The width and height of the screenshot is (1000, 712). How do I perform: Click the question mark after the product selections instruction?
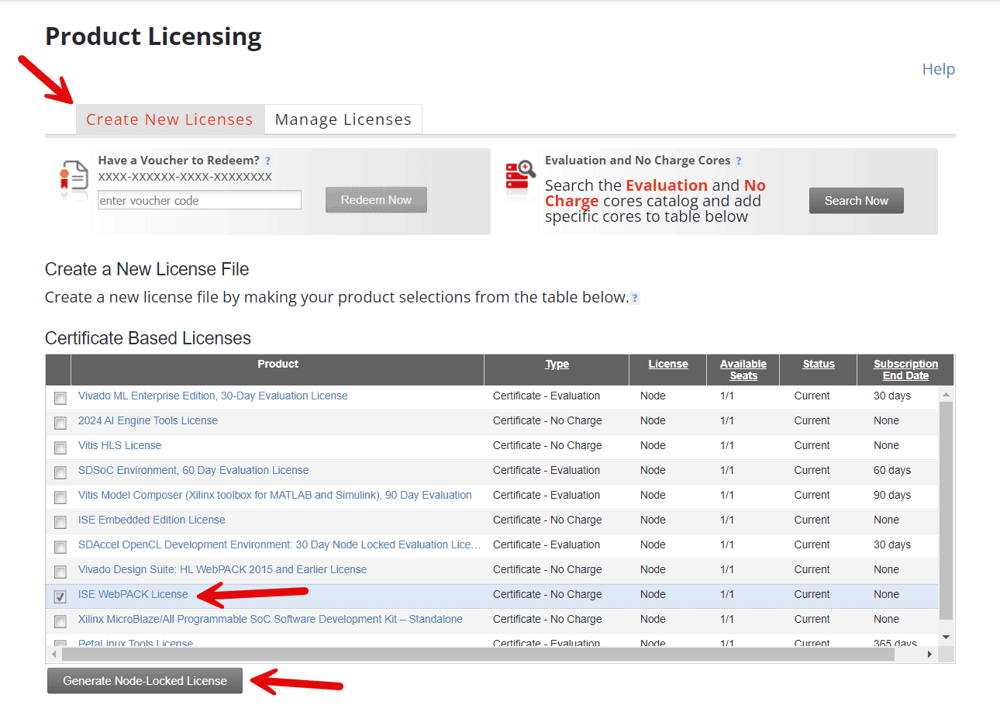pyautogui.click(x=634, y=298)
